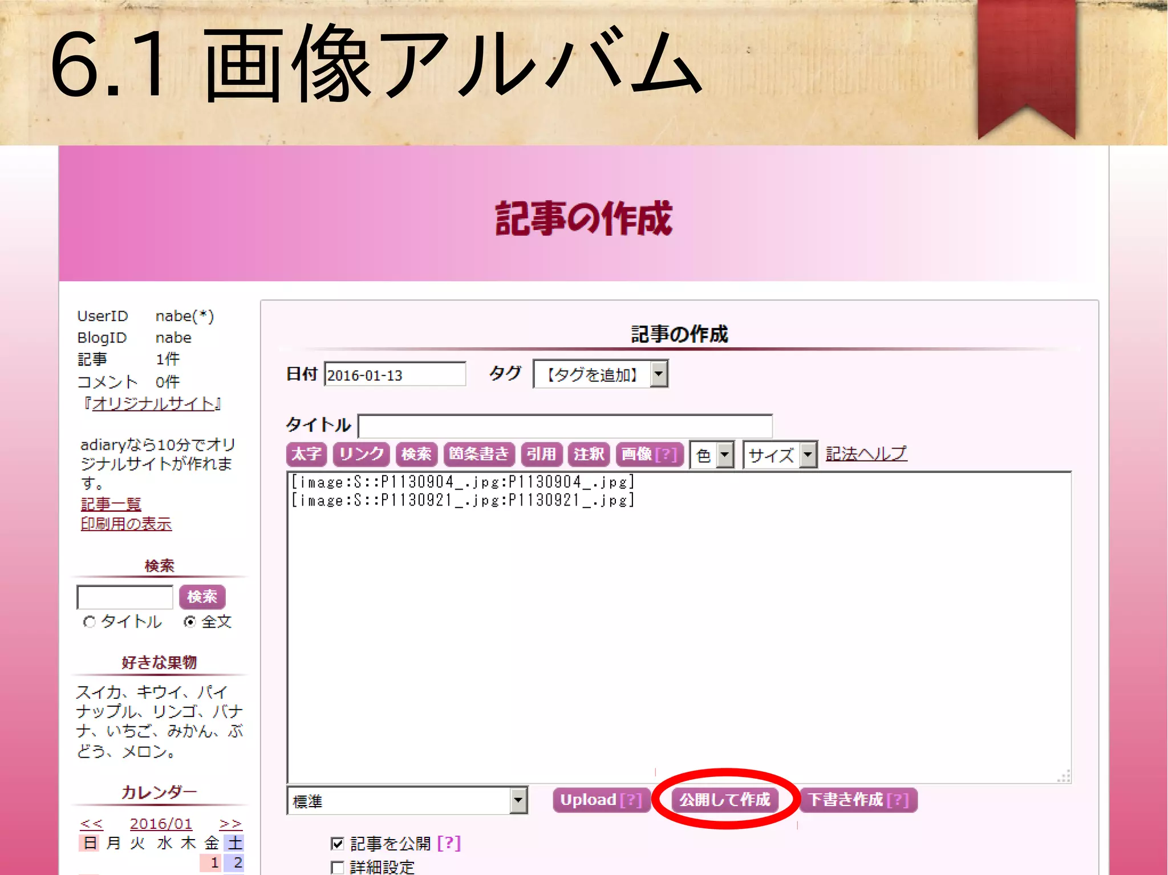The width and height of the screenshot is (1168, 875).
Task: Click the 下書き作成 draft button
Action: pyautogui.click(x=859, y=800)
